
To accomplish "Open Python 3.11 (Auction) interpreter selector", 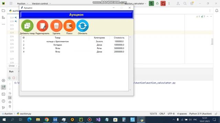I will pos(200,114).
